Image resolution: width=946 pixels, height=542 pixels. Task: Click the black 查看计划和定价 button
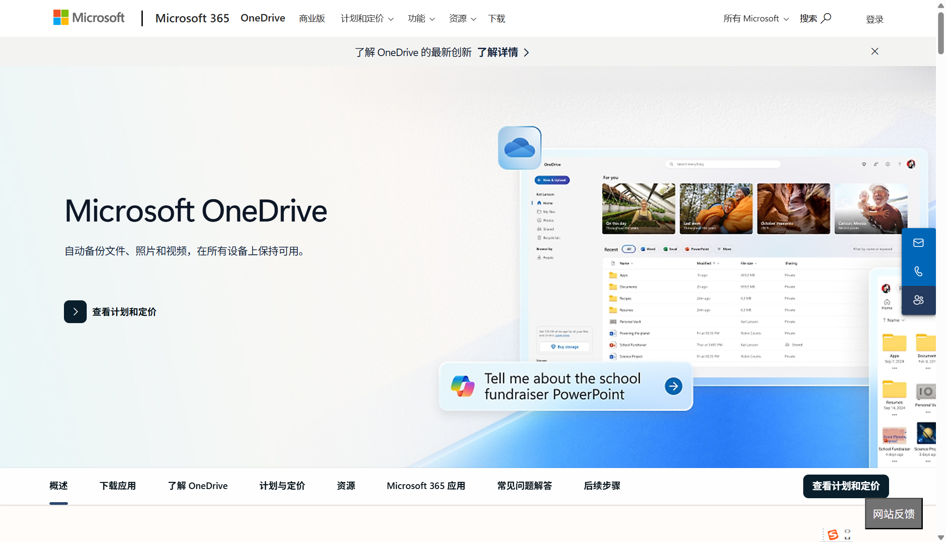[x=846, y=486]
